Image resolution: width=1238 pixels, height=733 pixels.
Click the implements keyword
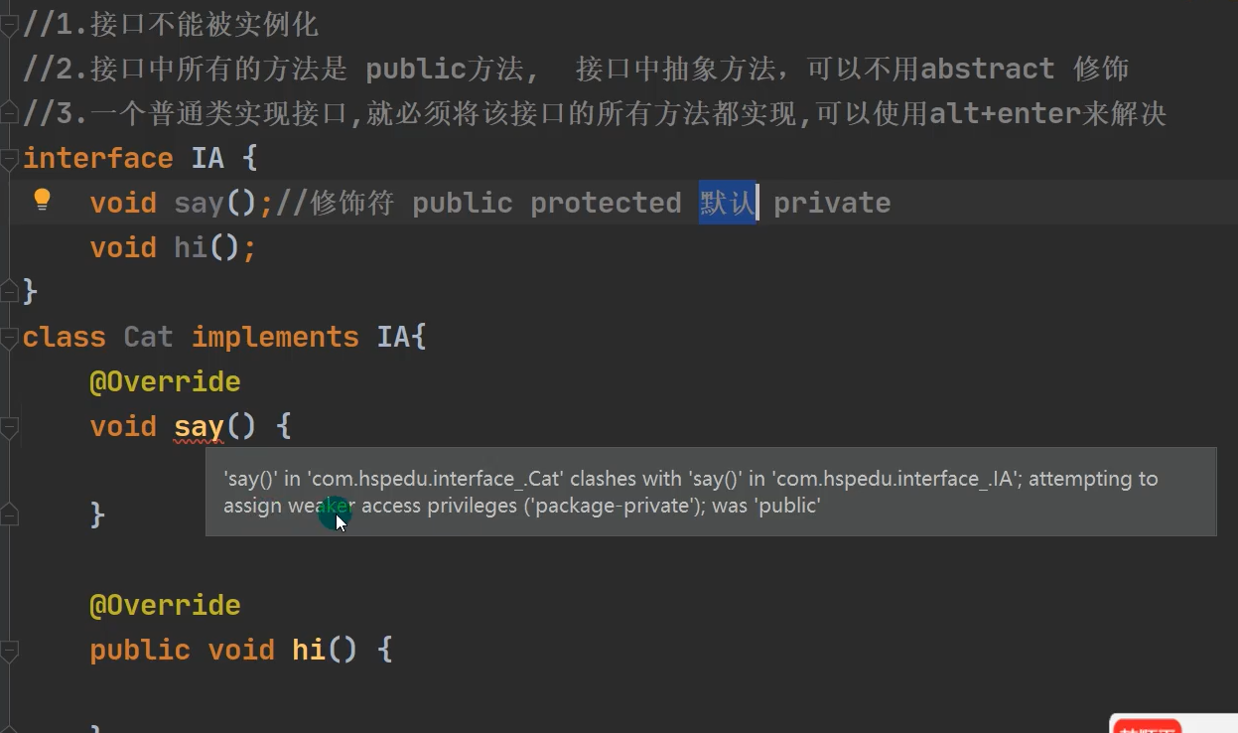275,337
